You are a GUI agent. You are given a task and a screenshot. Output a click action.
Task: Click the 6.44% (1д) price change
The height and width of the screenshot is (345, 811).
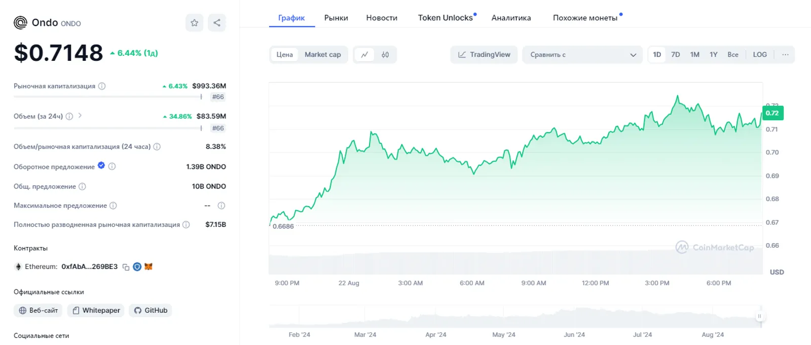[x=134, y=53]
